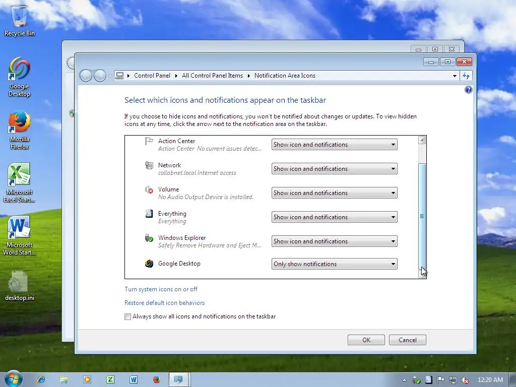Select the Microsoft Excel Starter desktop shortcut
The width and height of the screenshot is (516, 387).
[20, 182]
